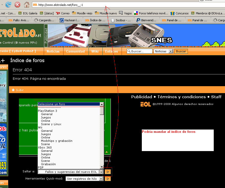Viewport: 225px width, 188px height.
Task: Open the Enlaces menu item
Action: click(112, 52)
